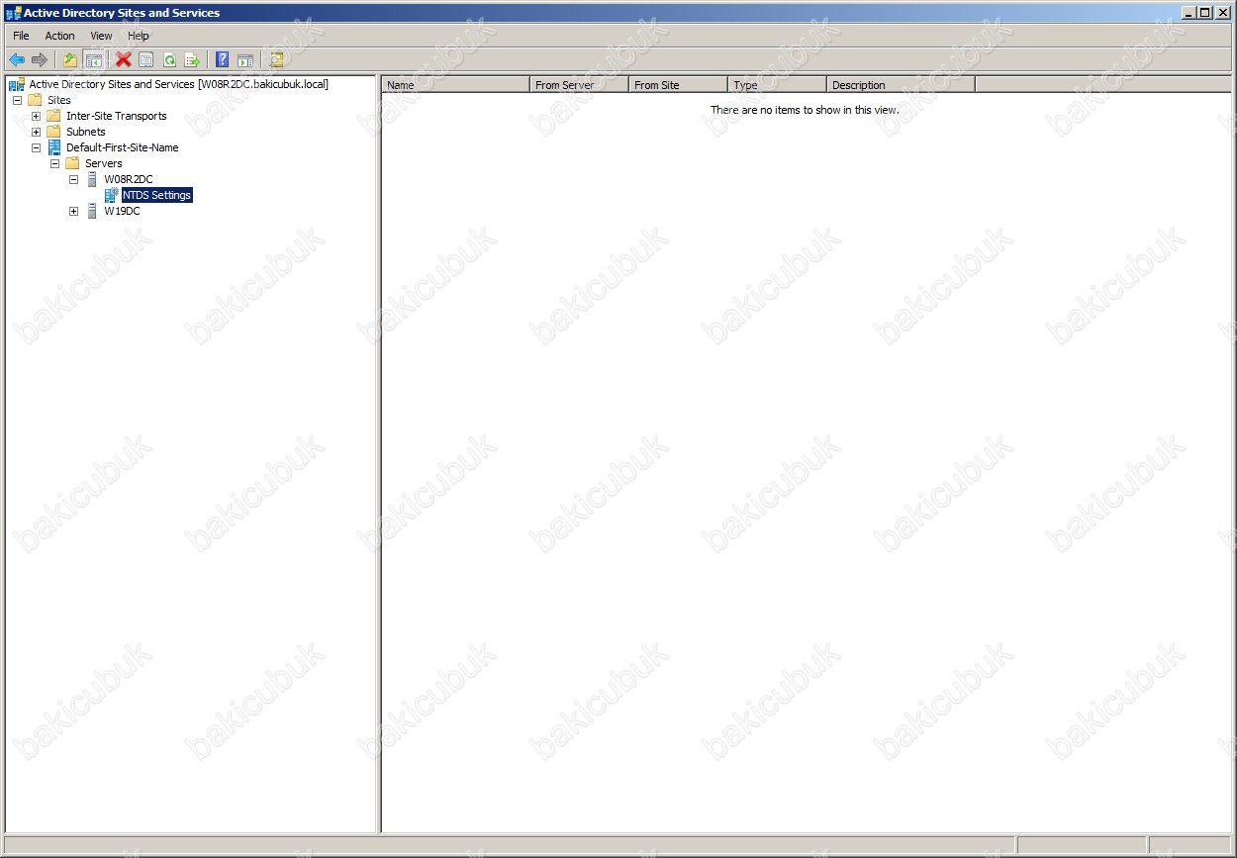Open Properties from the toolbar icon
Viewport: 1237px width, 858px height.
coord(146,60)
